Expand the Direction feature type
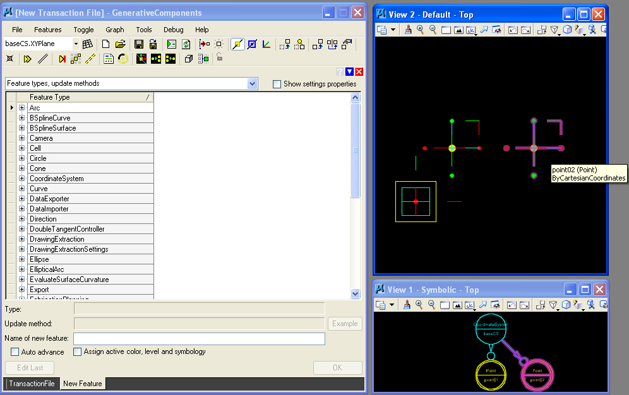The height and width of the screenshot is (395, 629). 21,219
